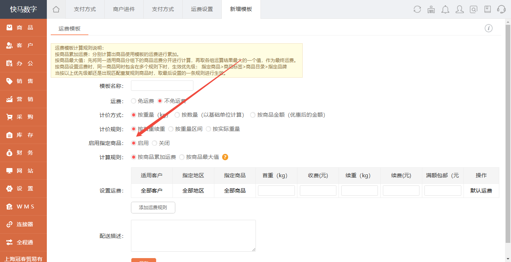Viewport: 511px width, 262px height.
Task: Select 关闭 for 启用指定商品
Action: tap(155, 143)
